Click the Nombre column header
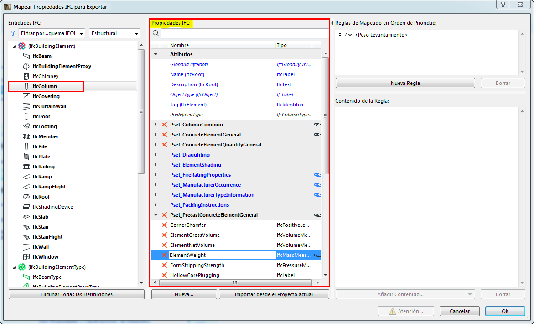Screen dimensions: 534x324 (x=222, y=45)
